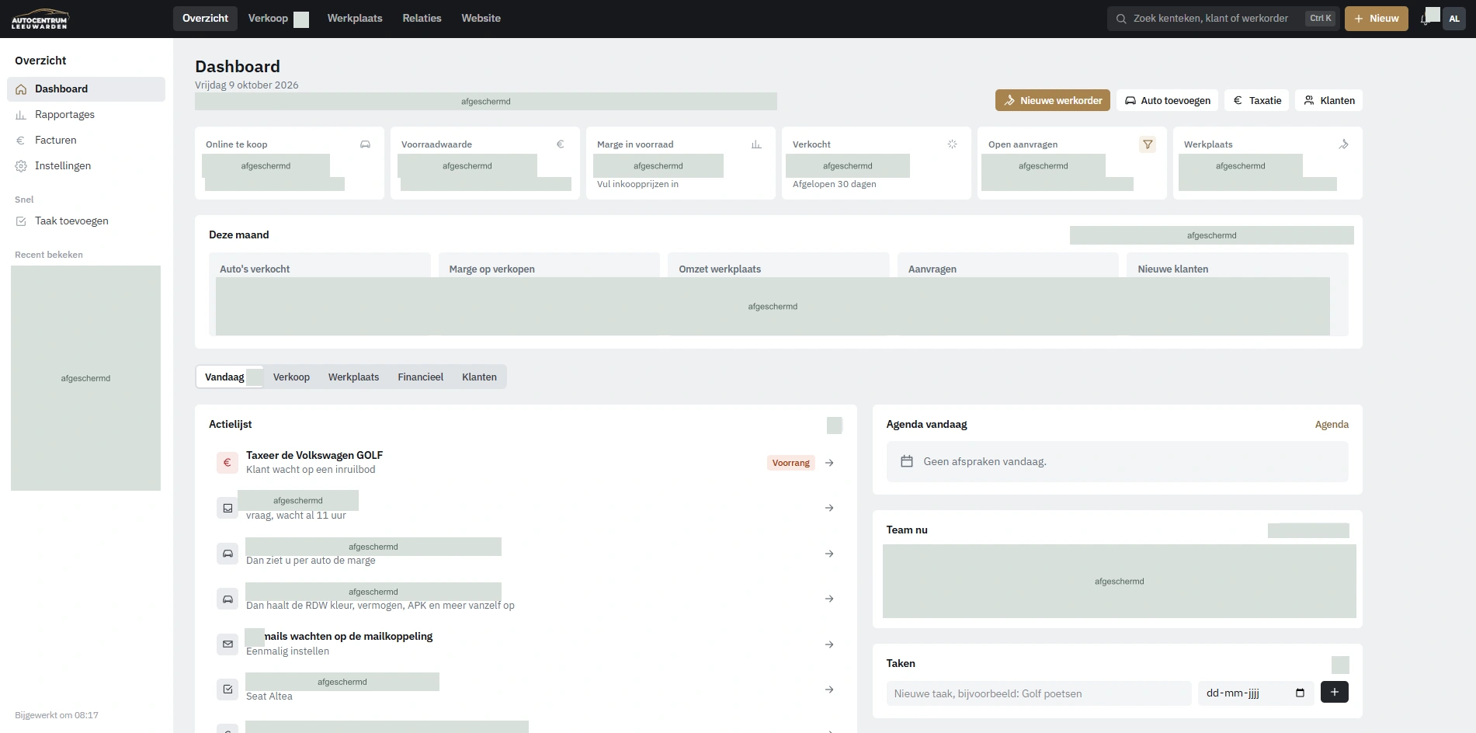The image size is (1476, 733).
Task: Click the 'Geen afspraken vandaag.' text
Action: coord(985,462)
